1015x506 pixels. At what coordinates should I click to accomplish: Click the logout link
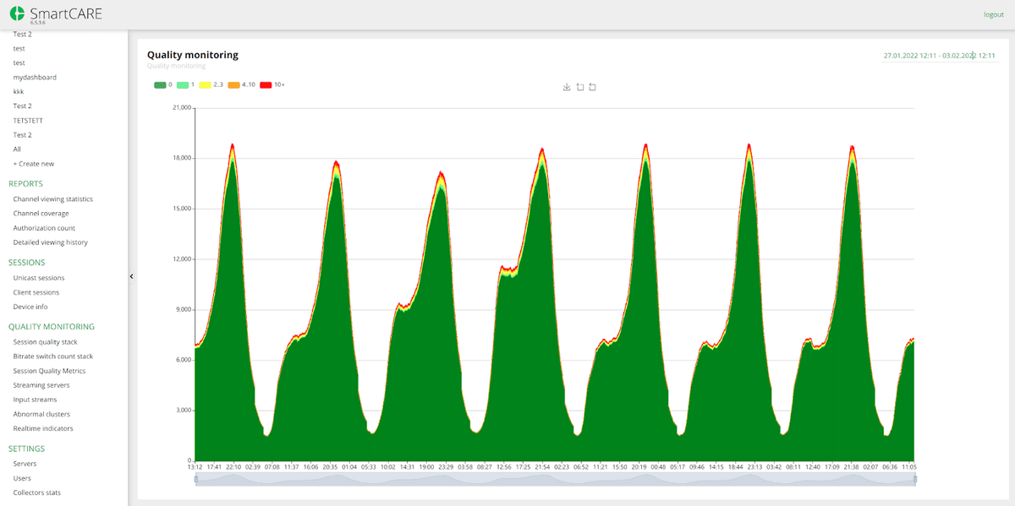click(993, 14)
